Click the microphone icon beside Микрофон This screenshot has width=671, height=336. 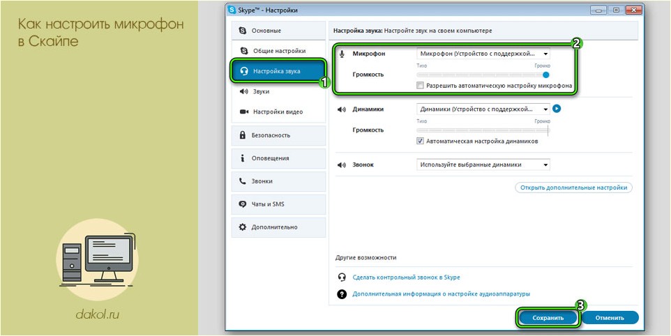coord(342,54)
